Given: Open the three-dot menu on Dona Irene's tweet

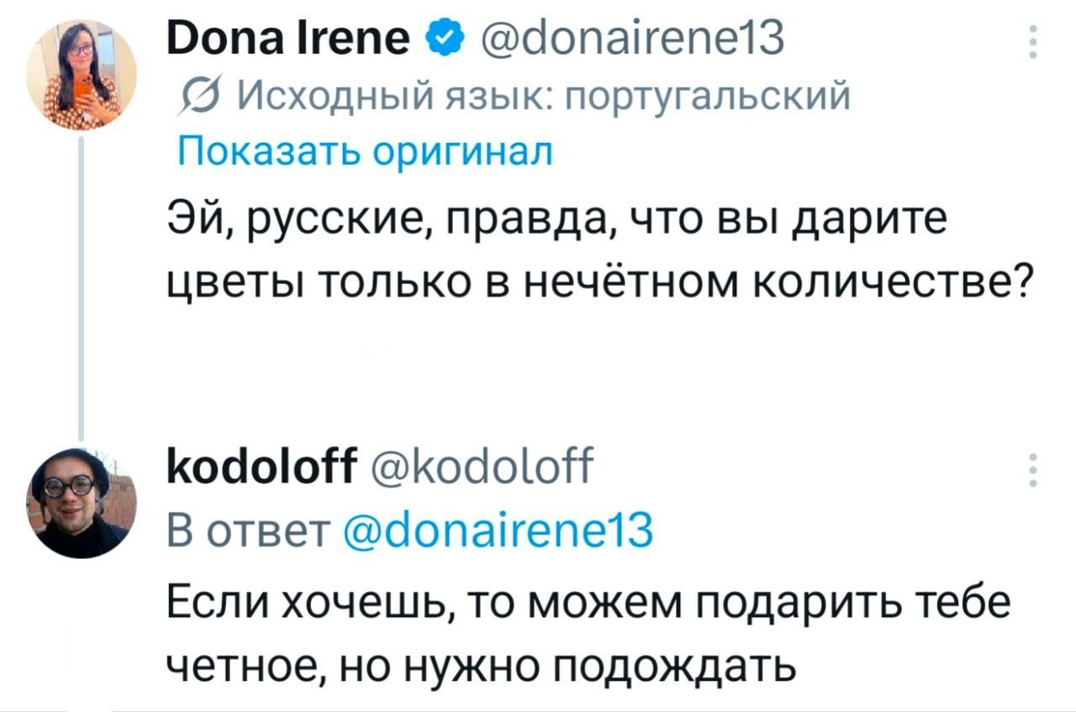Looking at the screenshot, I should pos(1033,40).
